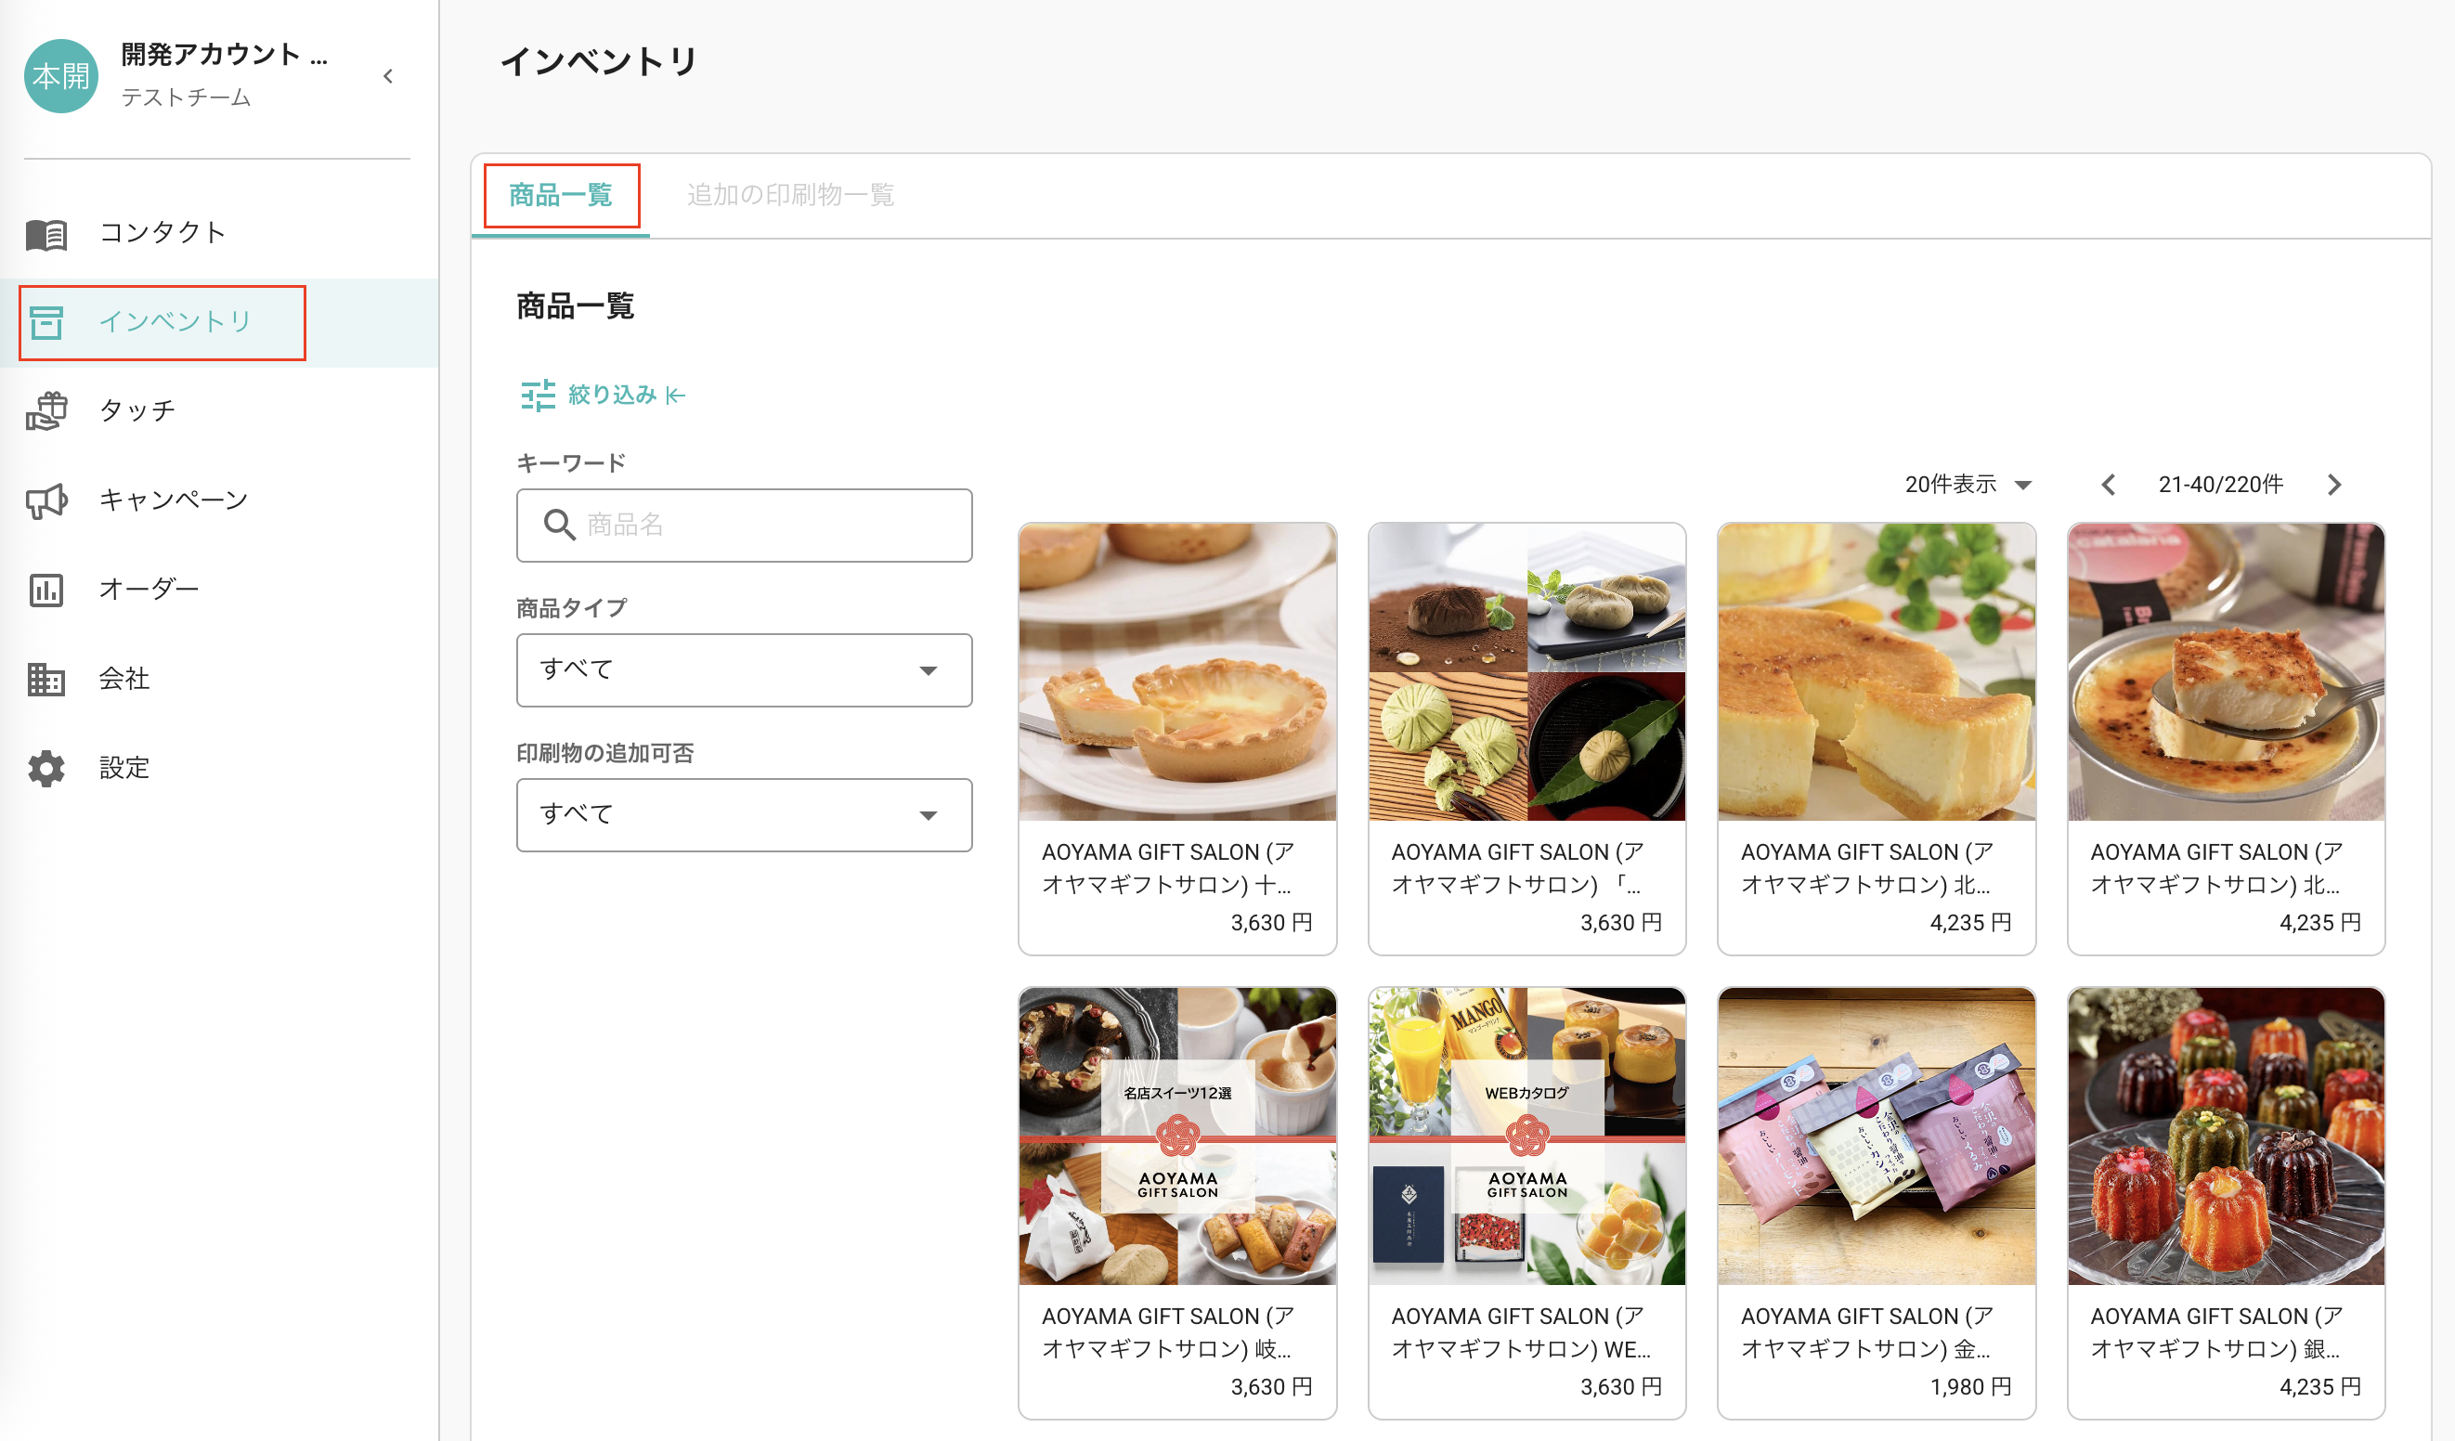Click the product name ending in 金...
The image size is (2455, 1441).
[1866, 1331]
